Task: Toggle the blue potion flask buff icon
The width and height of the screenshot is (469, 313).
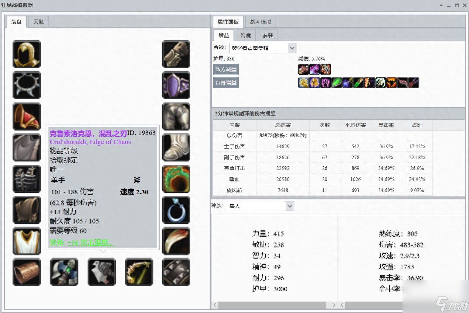Action: coord(348,83)
